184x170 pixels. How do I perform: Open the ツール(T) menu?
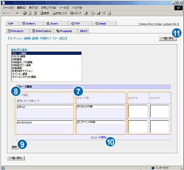point(64,8)
